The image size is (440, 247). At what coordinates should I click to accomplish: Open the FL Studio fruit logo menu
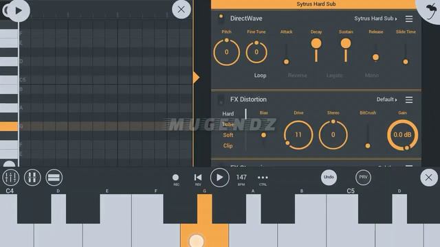coord(430,11)
